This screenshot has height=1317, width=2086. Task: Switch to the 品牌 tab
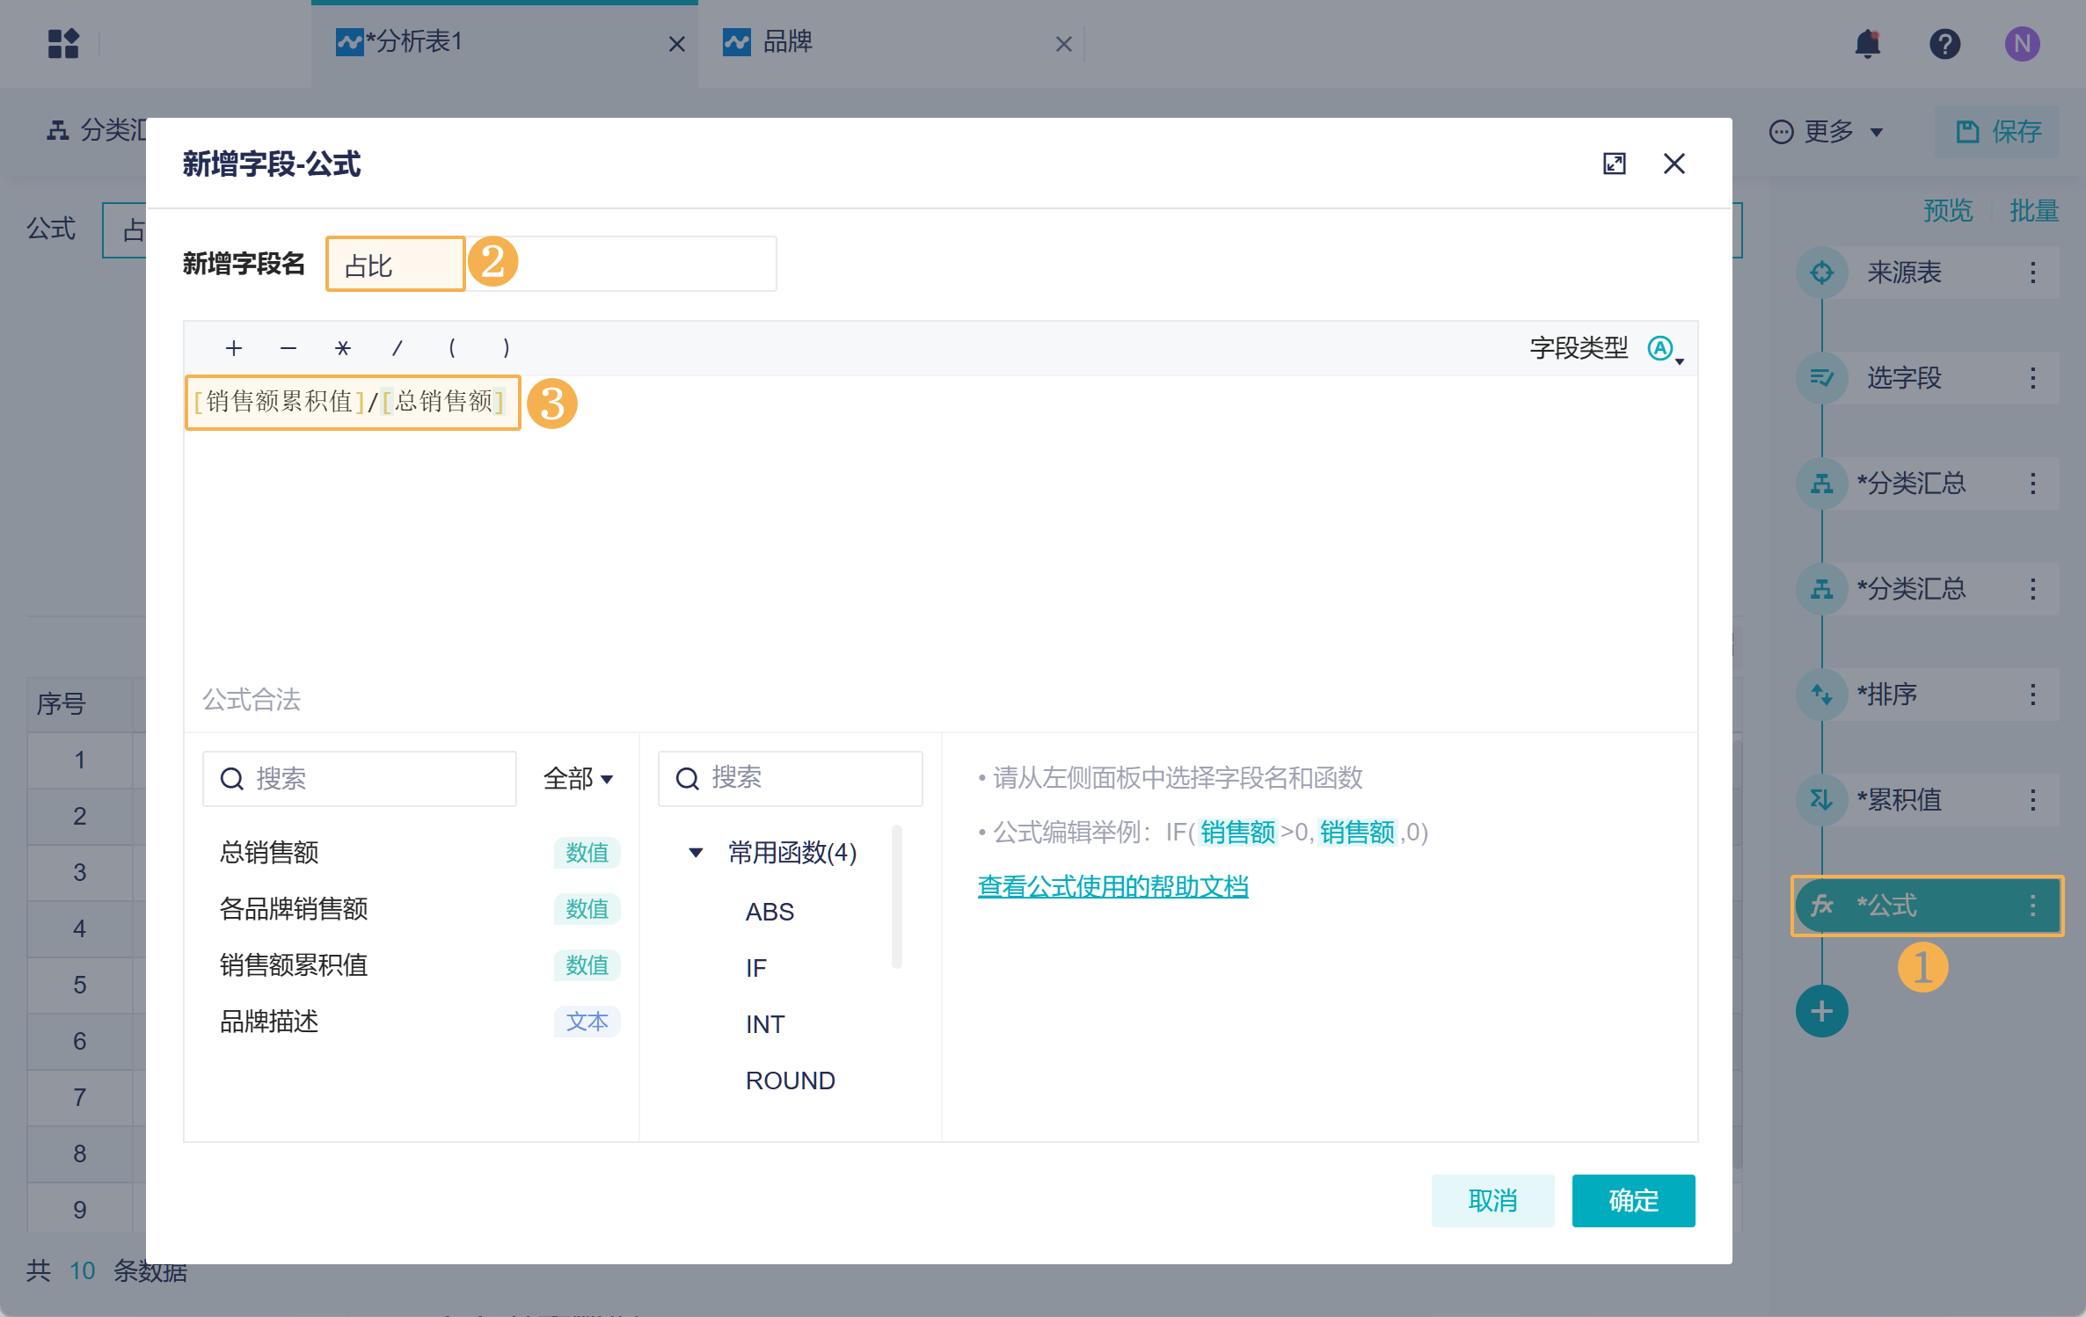[x=787, y=42]
